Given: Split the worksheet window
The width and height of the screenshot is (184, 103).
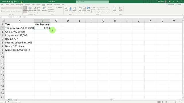Looking at the screenshot, I should click(93, 7).
